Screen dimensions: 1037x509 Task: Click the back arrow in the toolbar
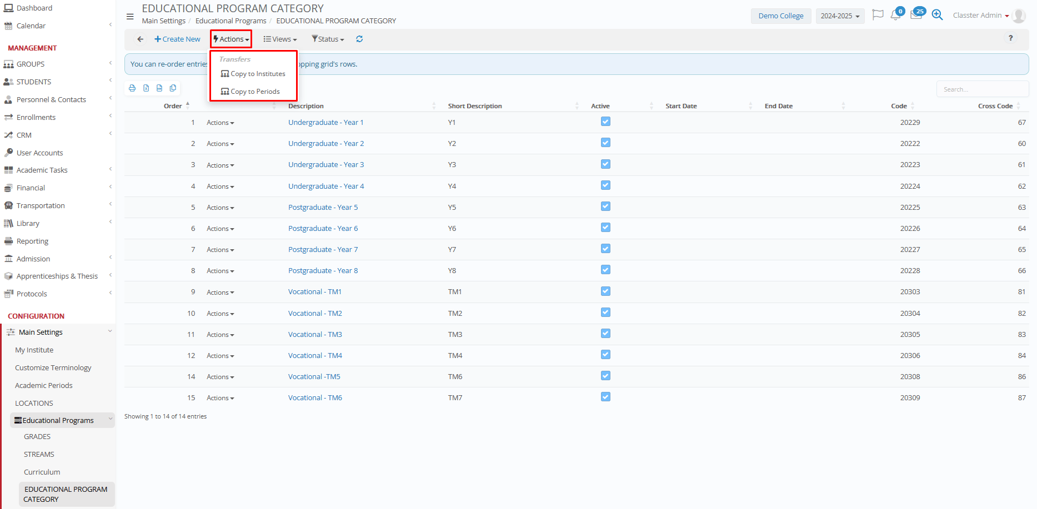(x=141, y=39)
